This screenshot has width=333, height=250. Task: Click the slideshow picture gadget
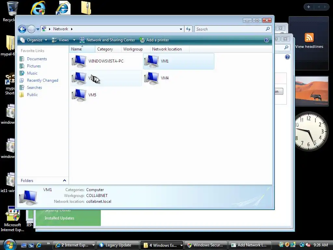coord(312,91)
